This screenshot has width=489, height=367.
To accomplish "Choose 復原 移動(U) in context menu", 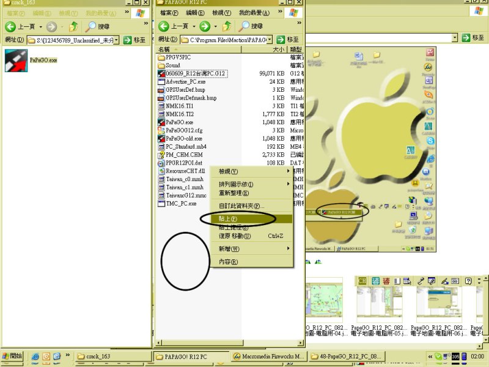I will point(252,236).
